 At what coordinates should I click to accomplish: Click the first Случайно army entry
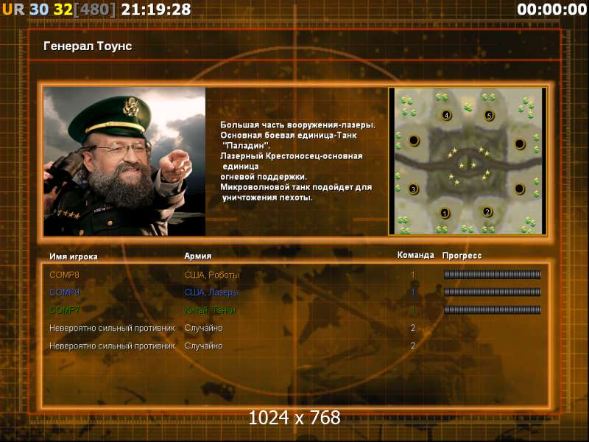pyautogui.click(x=203, y=328)
